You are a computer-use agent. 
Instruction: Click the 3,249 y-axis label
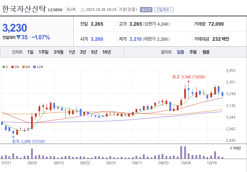pyautogui.click(x=231, y=94)
